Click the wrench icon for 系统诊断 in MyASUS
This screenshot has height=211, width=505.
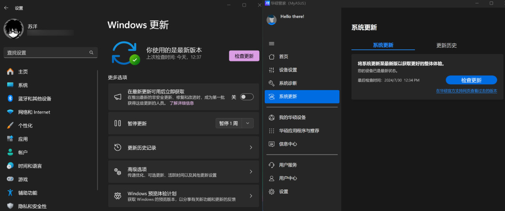point(271,83)
